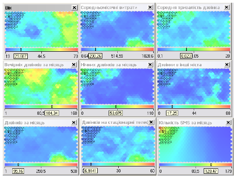Click the 250,5 scale label
236x176 pixels.
[41, 171]
